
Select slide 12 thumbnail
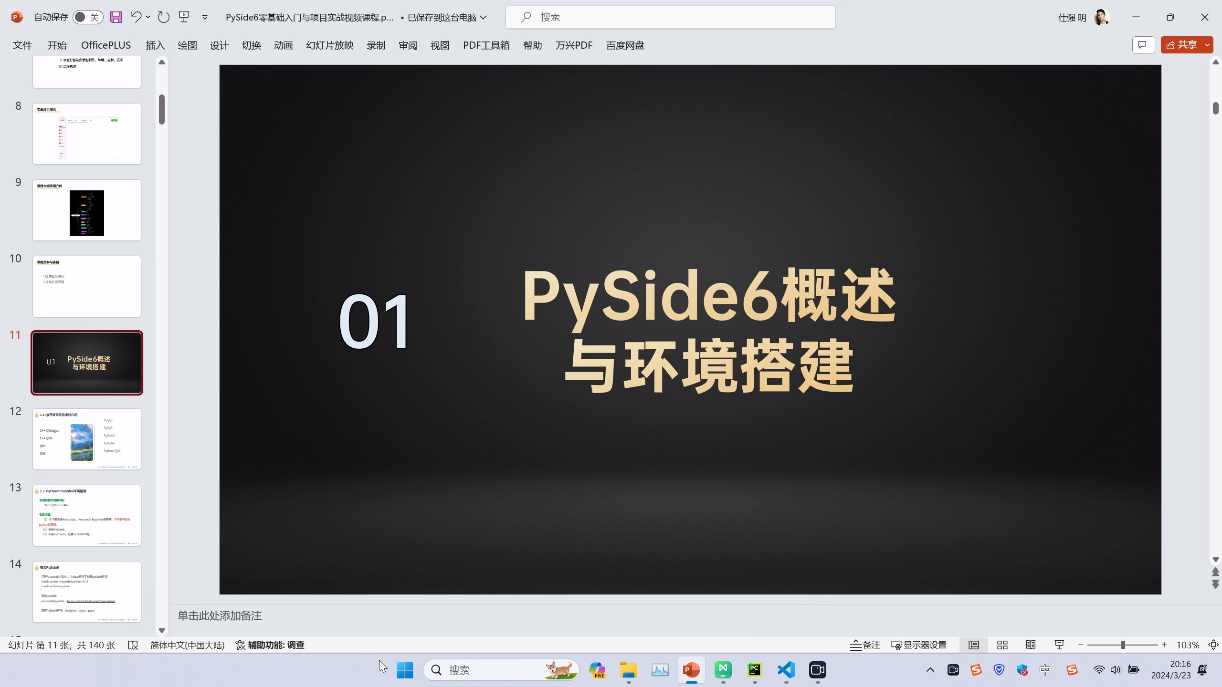[x=87, y=439]
